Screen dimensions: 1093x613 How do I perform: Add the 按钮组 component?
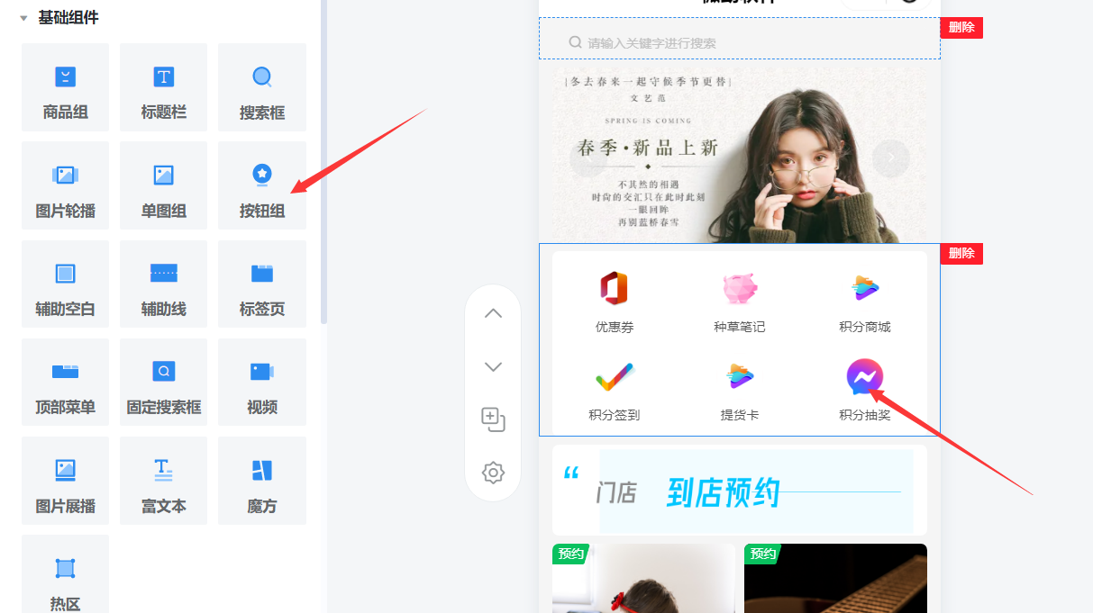262,186
